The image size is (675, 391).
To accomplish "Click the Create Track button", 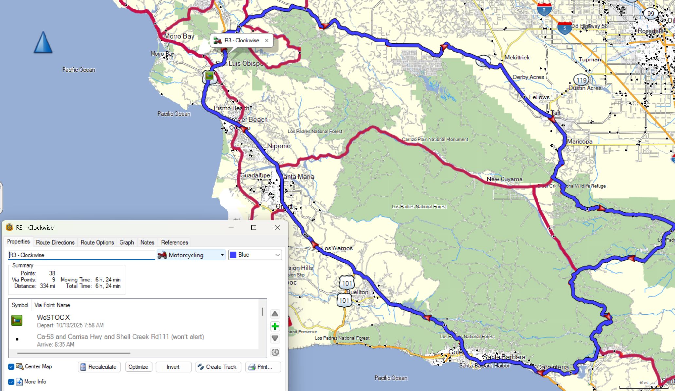I will [218, 367].
